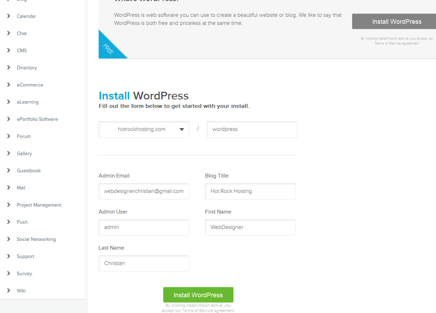The image size is (436, 313).
Task: Expand the Wiki category chevron
Action: pos(8,291)
